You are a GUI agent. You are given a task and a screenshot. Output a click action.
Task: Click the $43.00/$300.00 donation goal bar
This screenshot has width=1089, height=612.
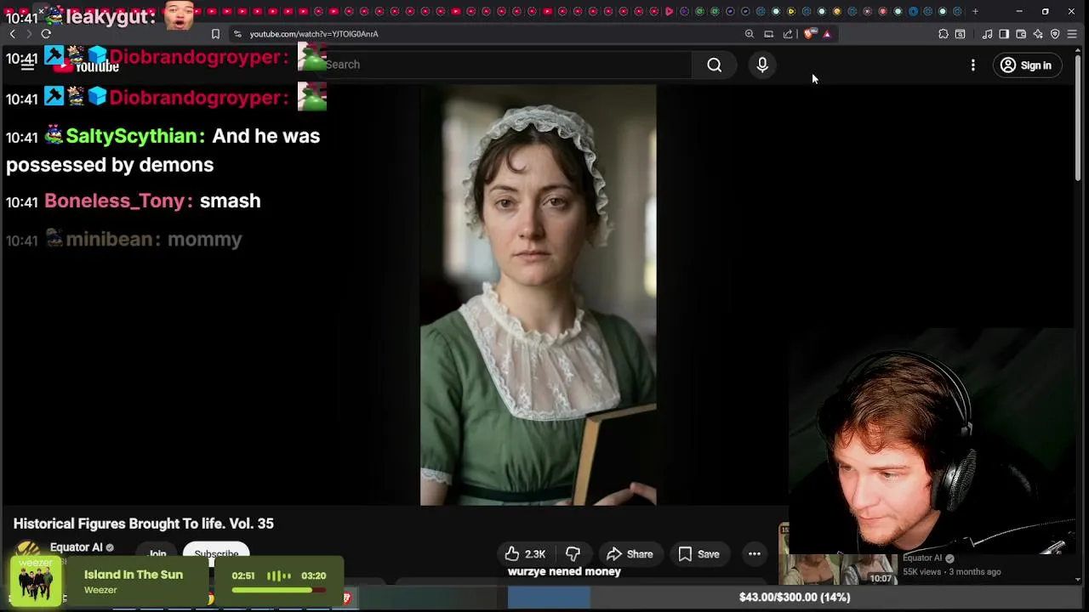pos(795,597)
